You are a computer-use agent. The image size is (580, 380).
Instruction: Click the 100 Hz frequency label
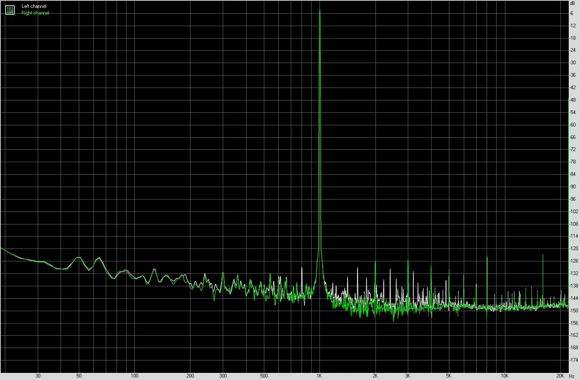[134, 376]
